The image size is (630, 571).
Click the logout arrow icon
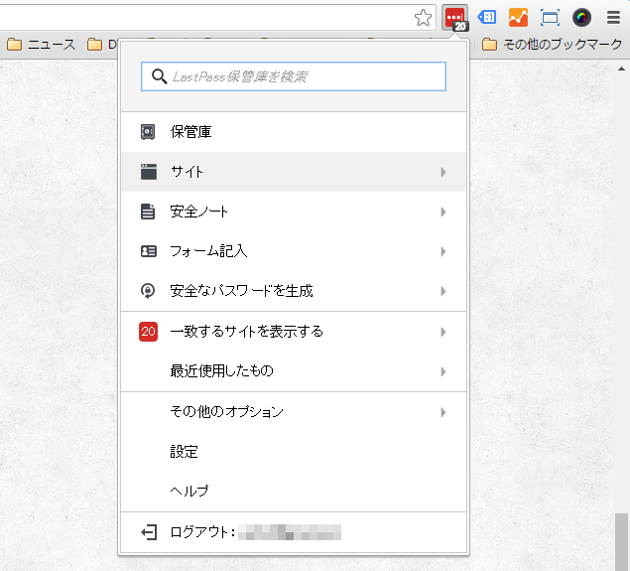pos(148,532)
